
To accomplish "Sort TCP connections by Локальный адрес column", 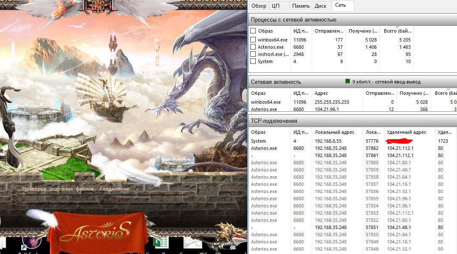I will click(337, 132).
